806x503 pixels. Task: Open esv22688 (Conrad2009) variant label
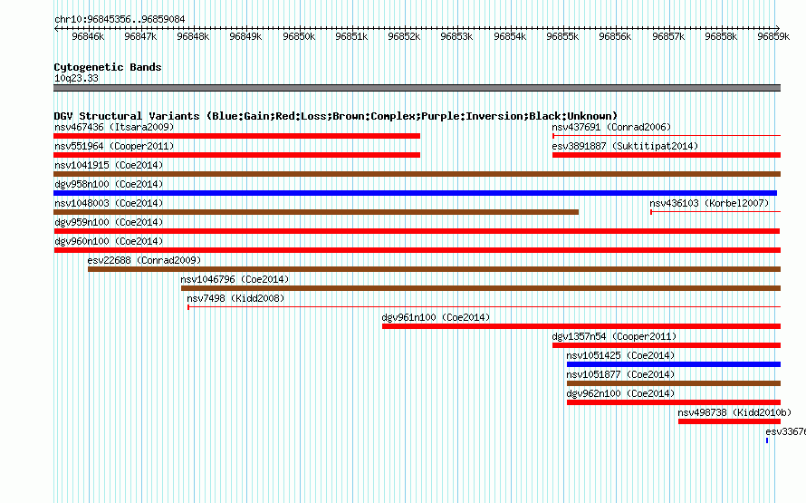pyautogui.click(x=144, y=260)
